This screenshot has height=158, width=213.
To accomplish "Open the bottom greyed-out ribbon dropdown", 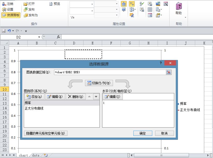I will point(117,15).
